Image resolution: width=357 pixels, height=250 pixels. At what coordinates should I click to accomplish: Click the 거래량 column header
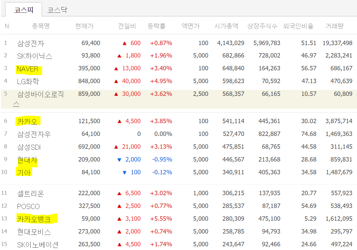pos(334,26)
